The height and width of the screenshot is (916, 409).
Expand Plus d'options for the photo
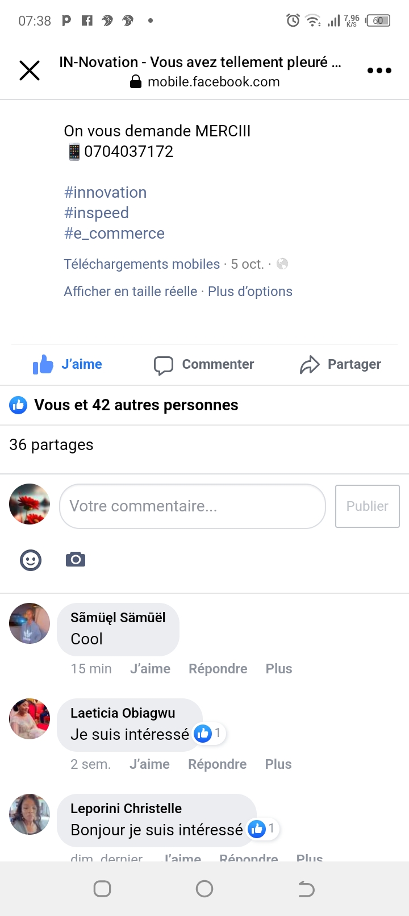point(250,292)
